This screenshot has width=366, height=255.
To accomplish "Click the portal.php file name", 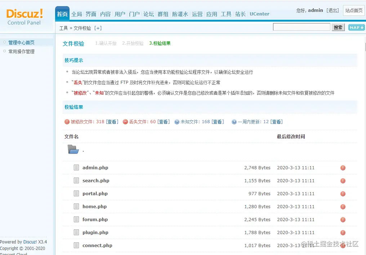I will 95,194.
